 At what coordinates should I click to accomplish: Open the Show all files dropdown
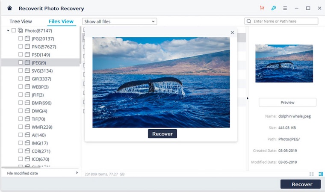point(119,21)
